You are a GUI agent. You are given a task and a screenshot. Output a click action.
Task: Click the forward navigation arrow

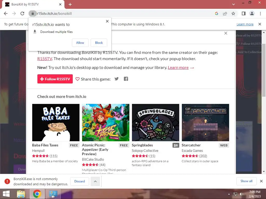coord(14,13)
